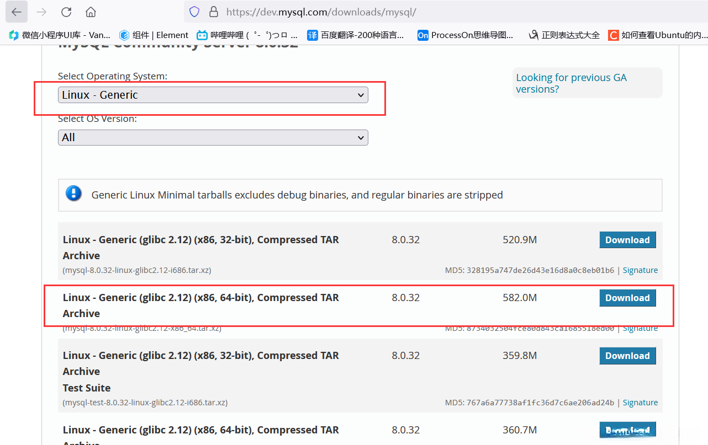Download the 520.9M 32-bit Compressed TAR Archive
This screenshot has height=445, width=708.
click(x=628, y=240)
